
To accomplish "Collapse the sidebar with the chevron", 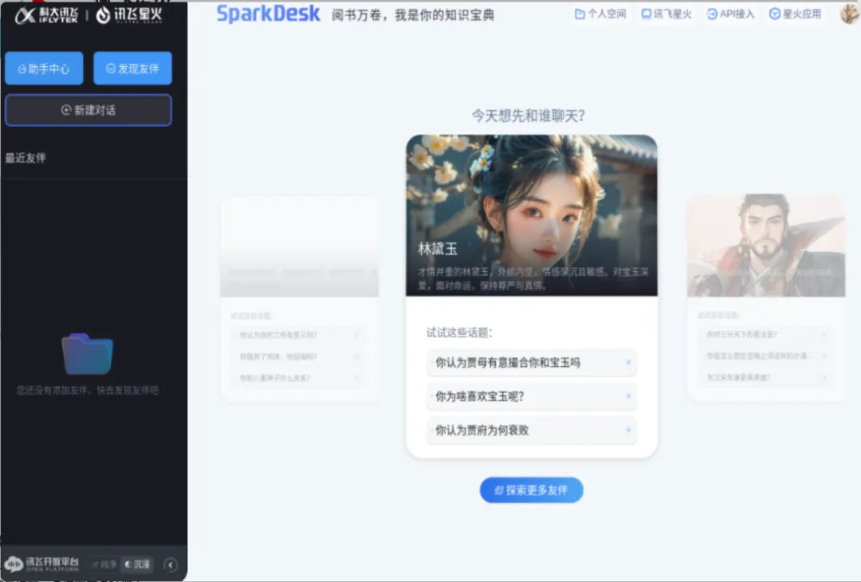I will [171, 565].
